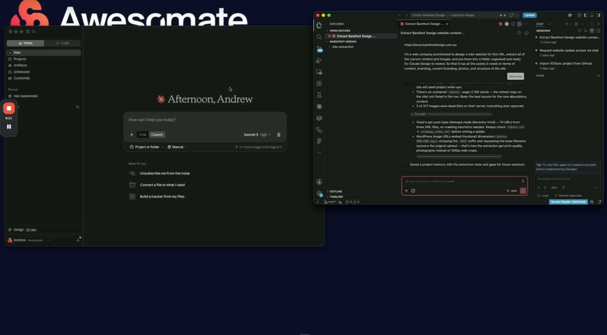The height and width of the screenshot is (335, 607).
Task: Search sessions in VS Code Chat panel
Action: pyautogui.click(x=586, y=31)
